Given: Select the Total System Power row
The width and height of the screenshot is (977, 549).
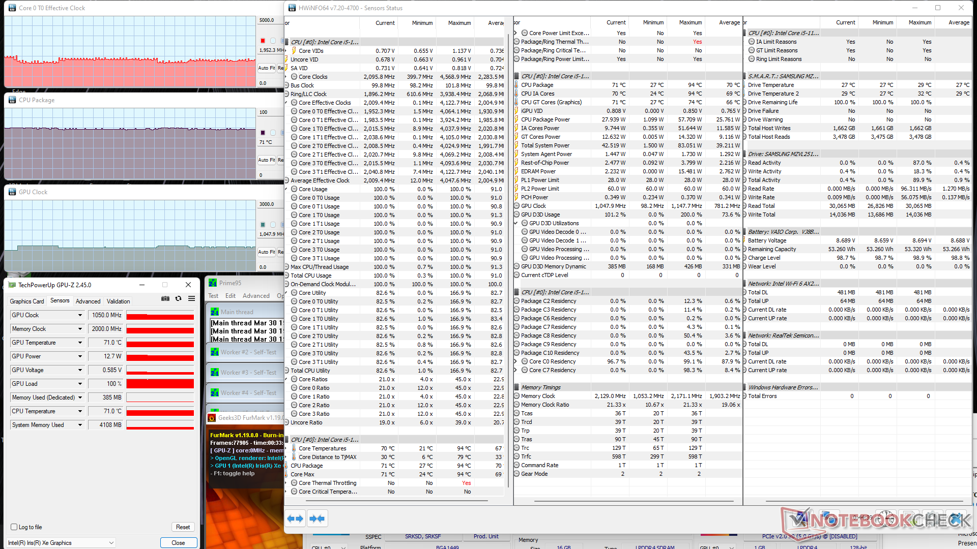Looking at the screenshot, I should click(x=627, y=145).
